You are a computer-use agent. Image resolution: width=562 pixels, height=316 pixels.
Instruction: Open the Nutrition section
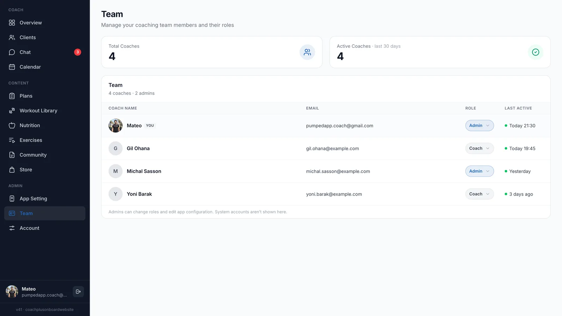coord(45,125)
